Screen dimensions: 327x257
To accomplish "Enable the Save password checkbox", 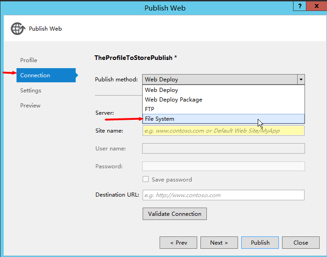I will point(145,179).
